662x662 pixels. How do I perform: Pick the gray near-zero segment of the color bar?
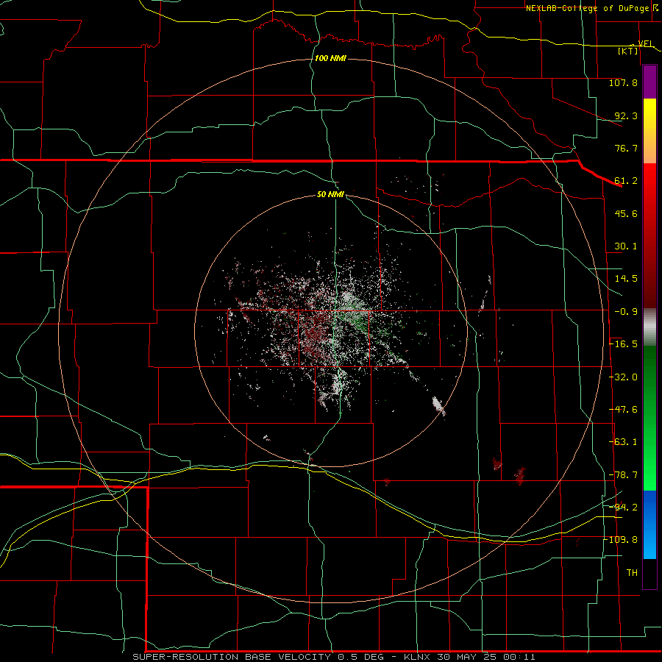[x=649, y=327]
